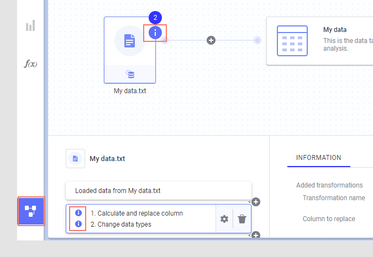373x257 pixels.
Task: Switch to the data canvas view icon
Action: [x=30, y=211]
